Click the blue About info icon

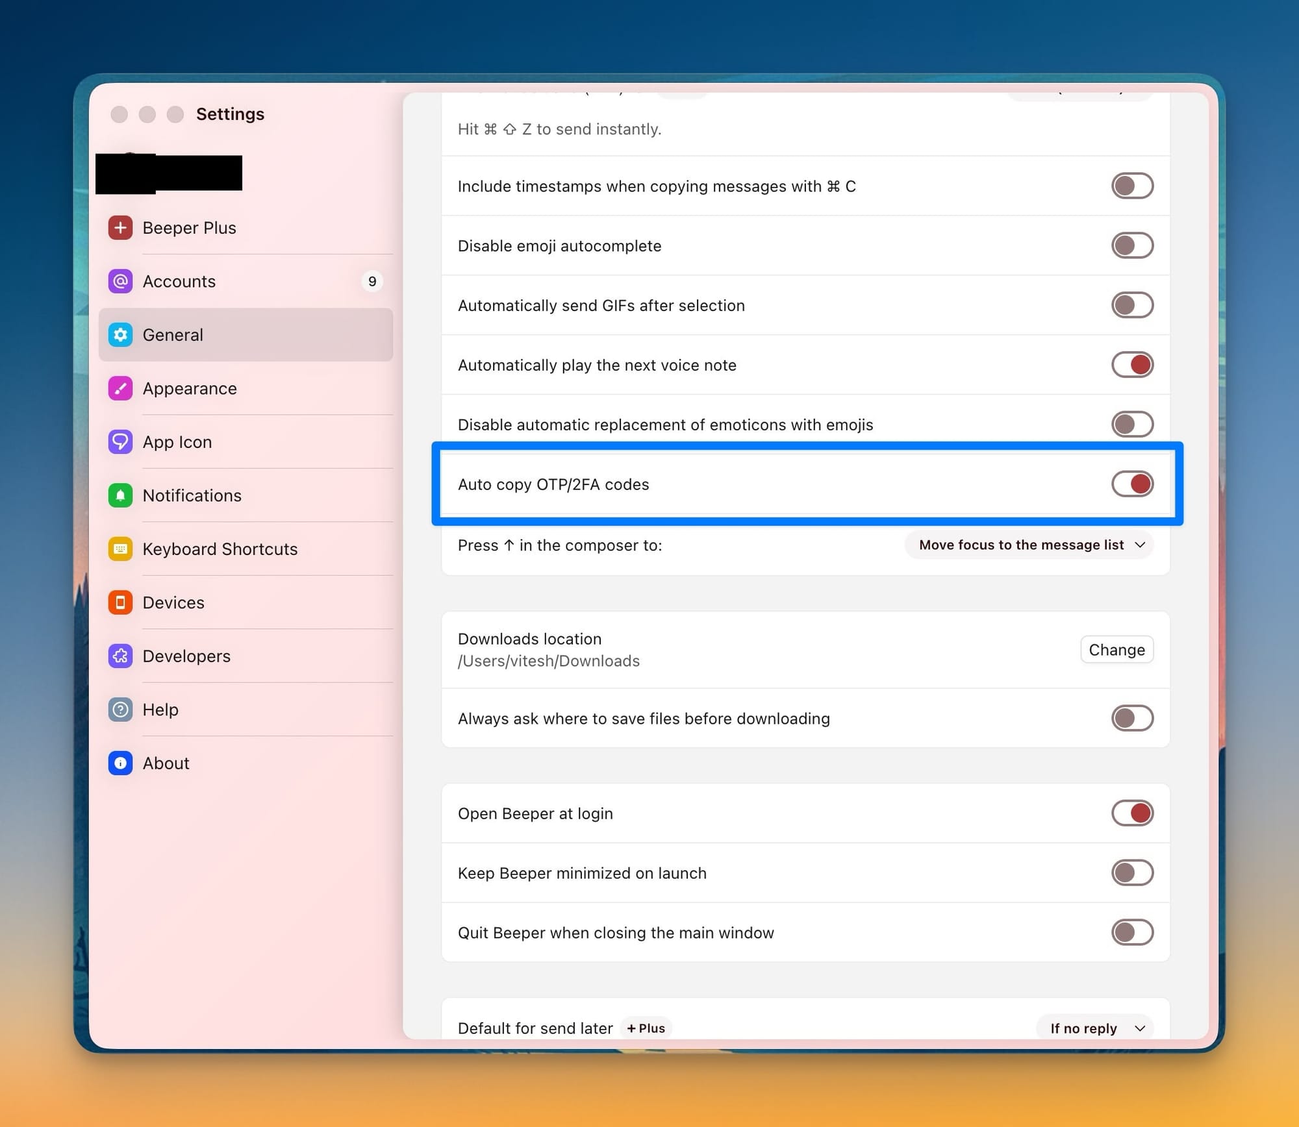pyautogui.click(x=120, y=763)
